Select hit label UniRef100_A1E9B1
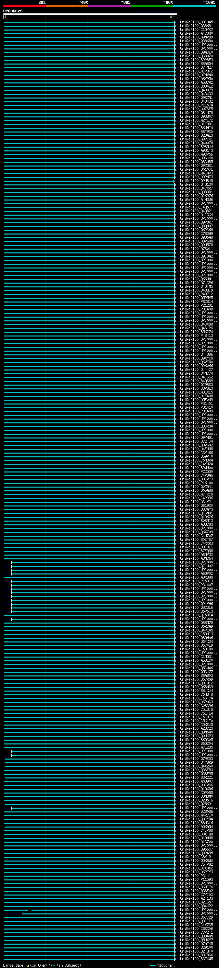 (x=196, y=124)
